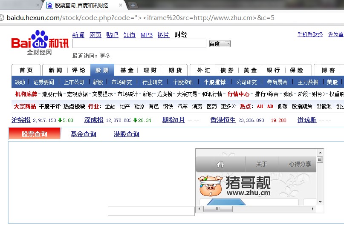Viewport: 344px width, 230px height.
Task: Click the 百度一下 search button
Action: pos(220,44)
